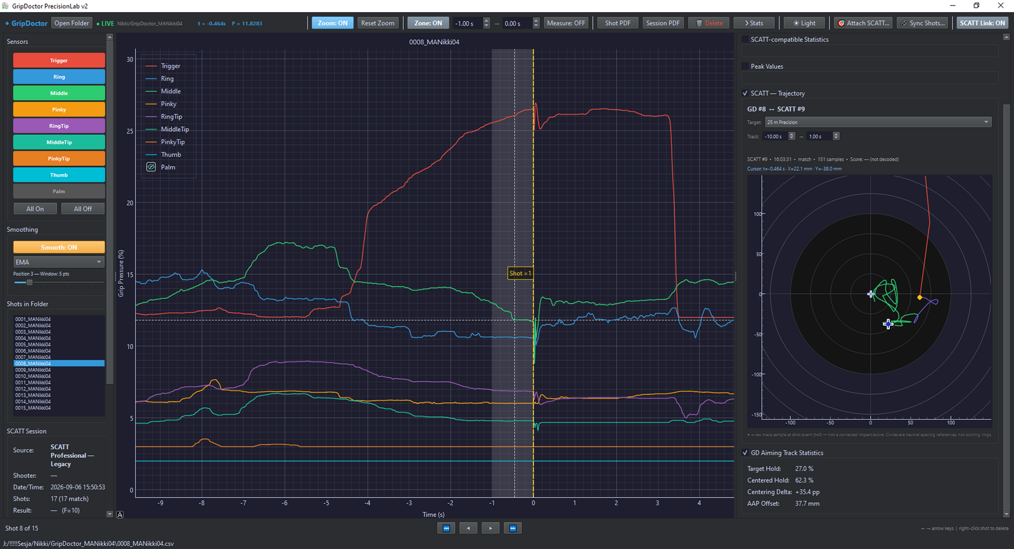
Task: Jump to the last shot
Action: (513, 528)
